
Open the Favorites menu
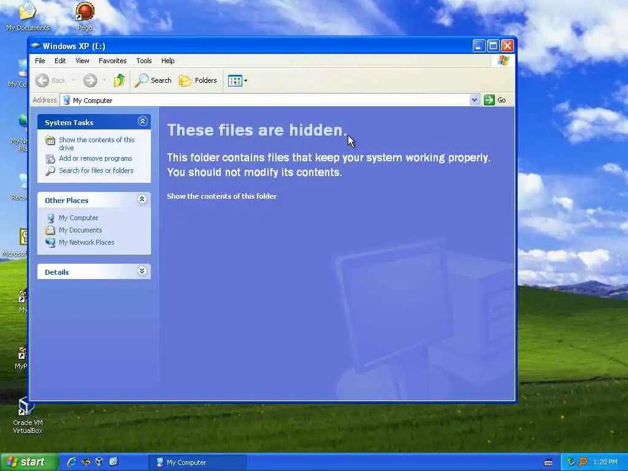pyautogui.click(x=113, y=61)
